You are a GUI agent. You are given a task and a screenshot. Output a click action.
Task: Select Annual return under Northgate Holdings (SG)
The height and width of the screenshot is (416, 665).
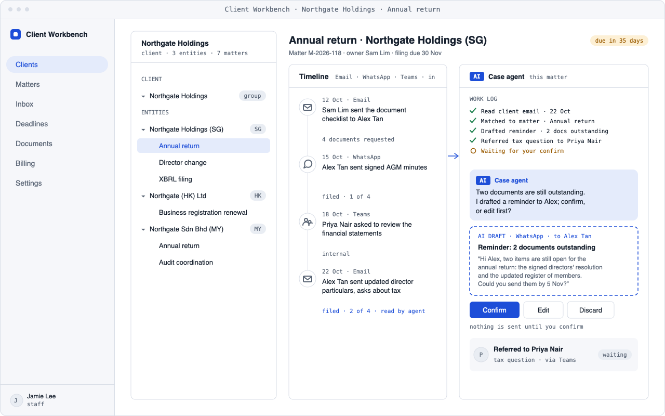[x=204, y=146]
